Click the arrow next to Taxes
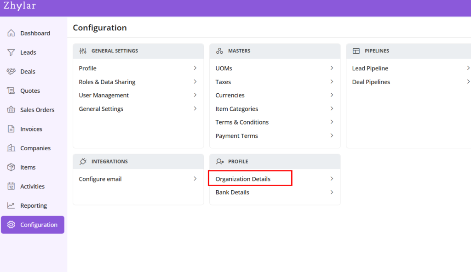The height and width of the screenshot is (272, 471). (x=332, y=82)
